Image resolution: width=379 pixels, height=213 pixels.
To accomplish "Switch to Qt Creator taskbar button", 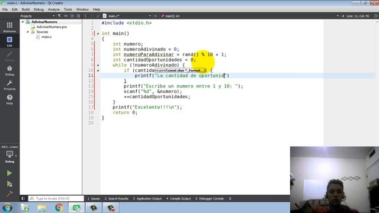I will point(76,208).
